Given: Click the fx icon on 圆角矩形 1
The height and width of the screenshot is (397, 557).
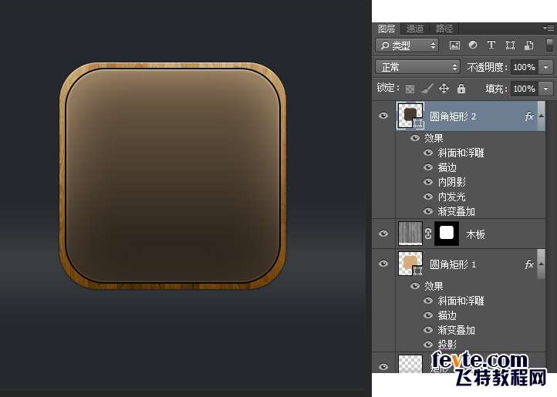Looking at the screenshot, I should [x=529, y=264].
